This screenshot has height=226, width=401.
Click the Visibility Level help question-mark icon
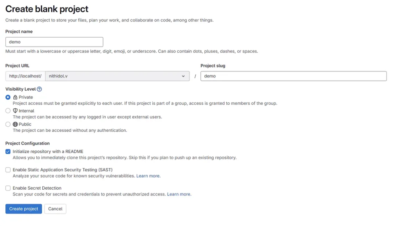pyautogui.click(x=39, y=89)
